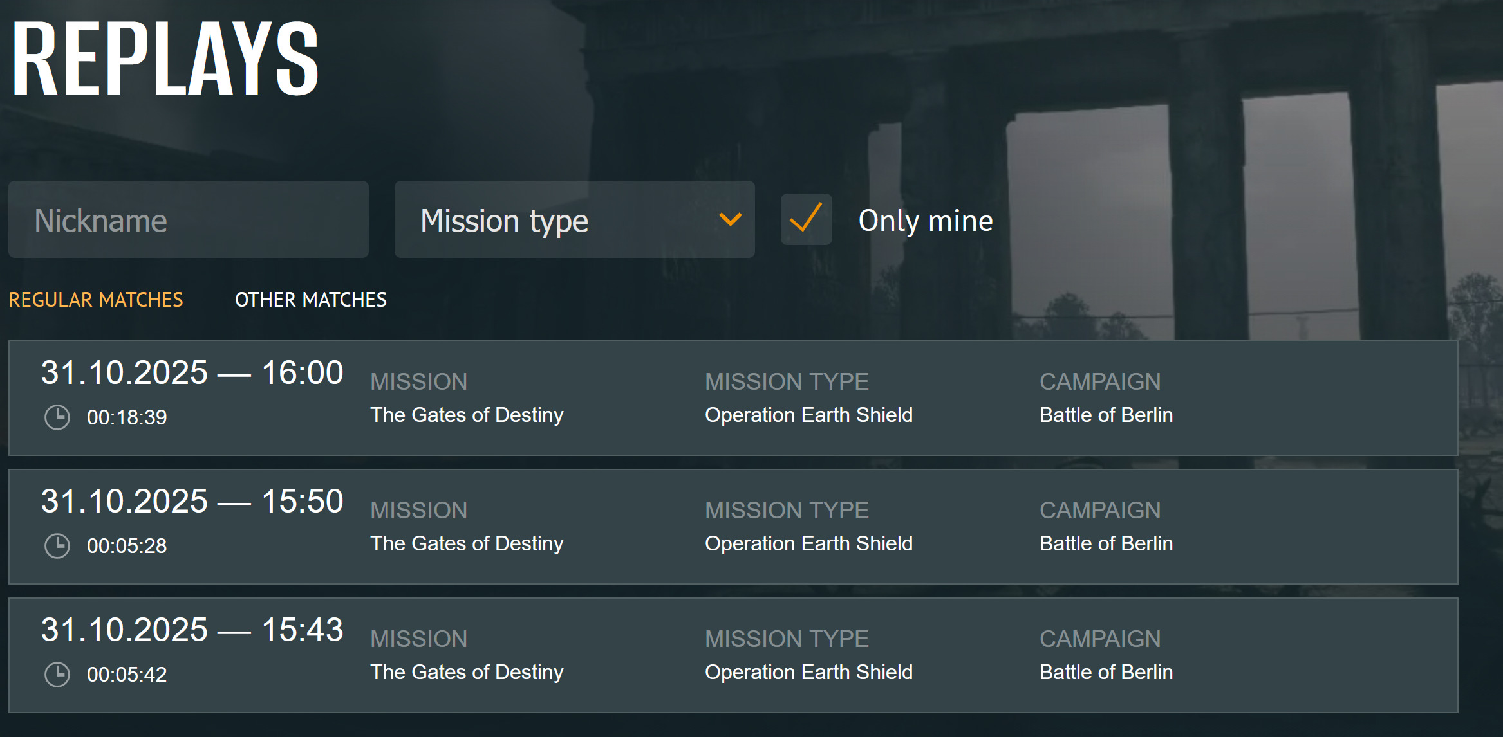This screenshot has height=737, width=1503.
Task: Click The Gates of Destiny in first replay
Action: (x=467, y=415)
